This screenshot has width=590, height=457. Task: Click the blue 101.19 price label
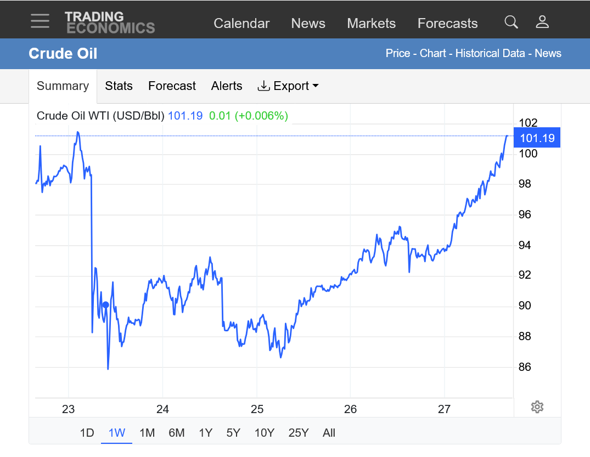537,138
